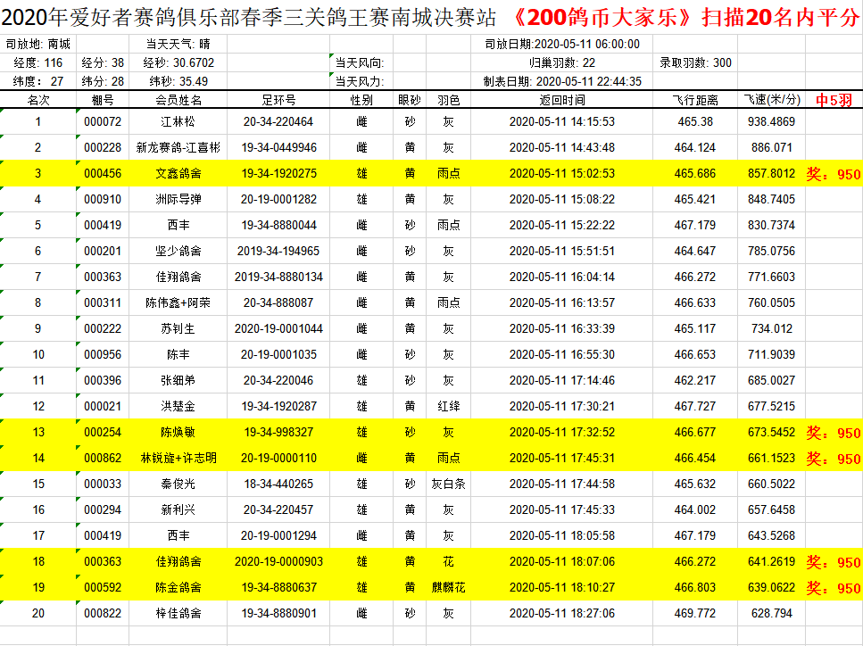
Task: Click the 返回时间 column header
Action: [562, 100]
